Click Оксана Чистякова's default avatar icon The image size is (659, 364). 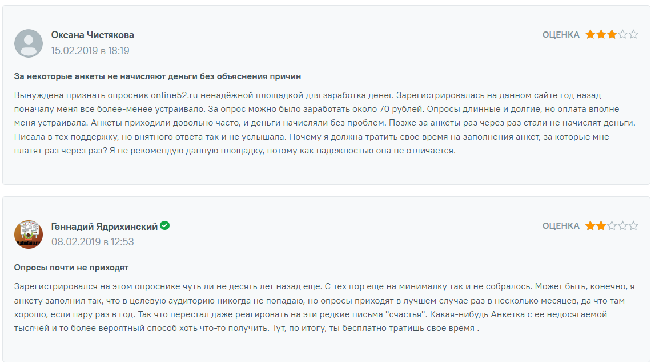tap(29, 43)
